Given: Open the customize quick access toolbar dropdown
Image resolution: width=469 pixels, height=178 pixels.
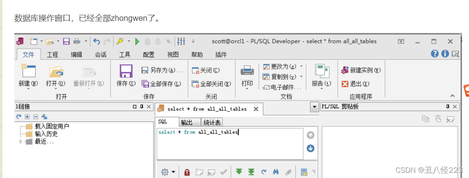Looking at the screenshot, I should point(193,41).
